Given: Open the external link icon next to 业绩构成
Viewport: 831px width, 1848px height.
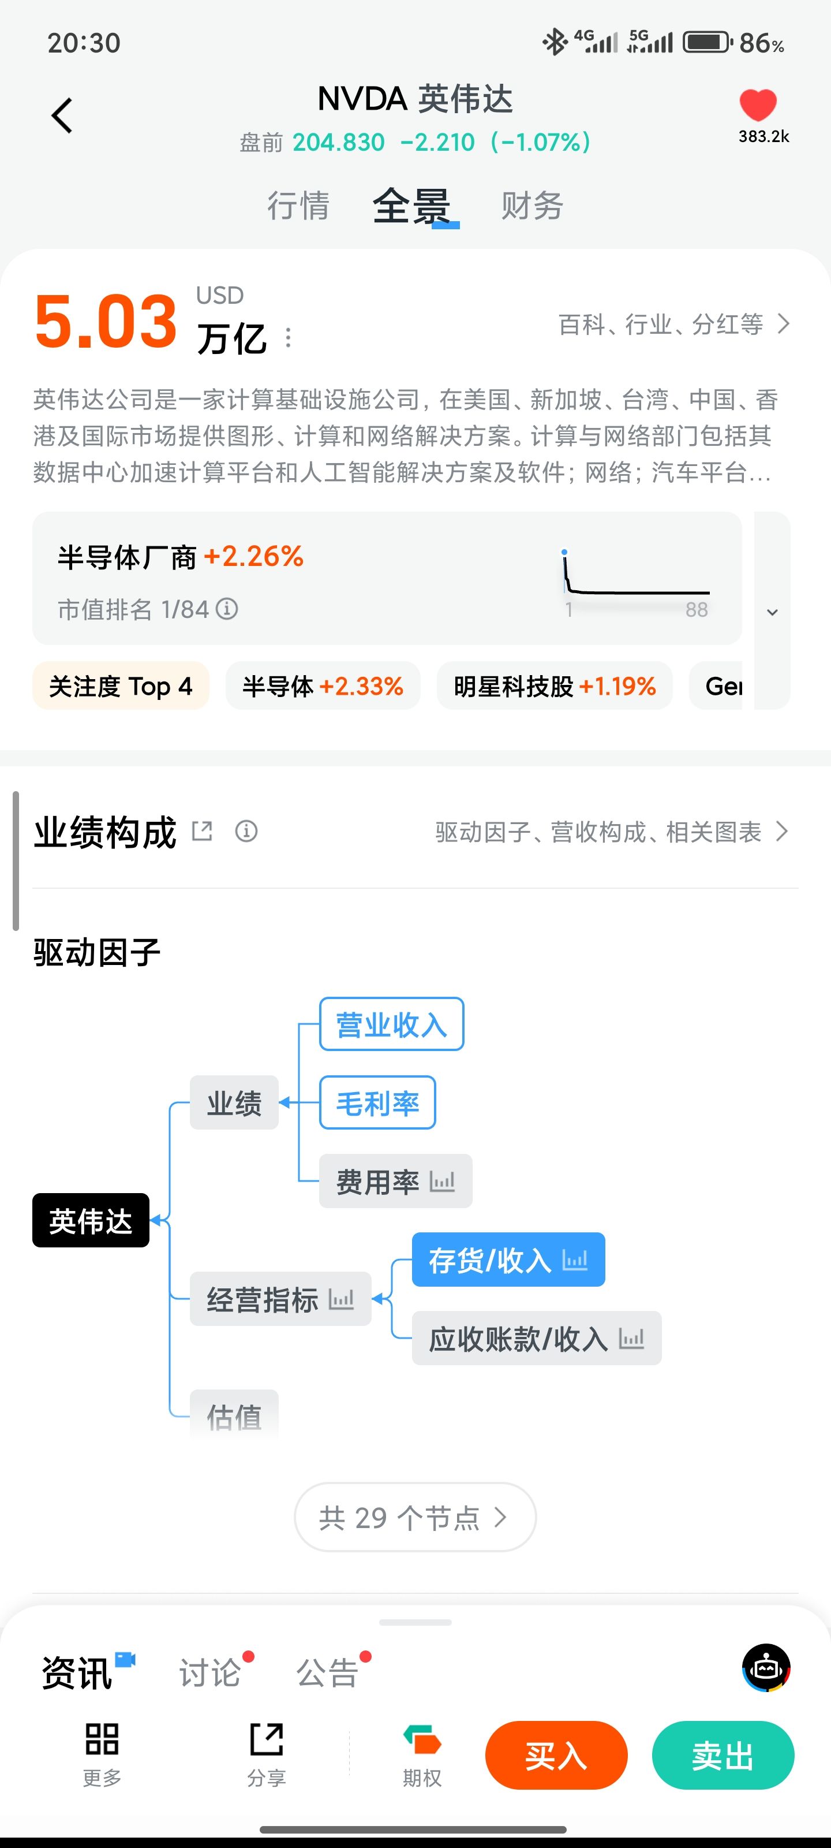Looking at the screenshot, I should [x=202, y=832].
